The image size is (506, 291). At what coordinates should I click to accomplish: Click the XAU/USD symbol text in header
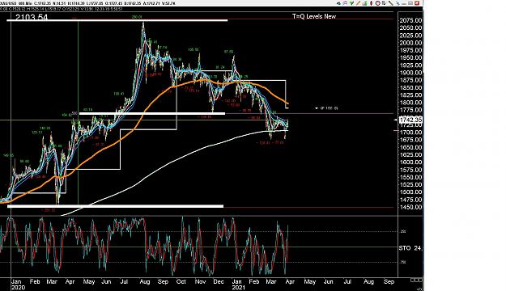(x=8, y=3)
